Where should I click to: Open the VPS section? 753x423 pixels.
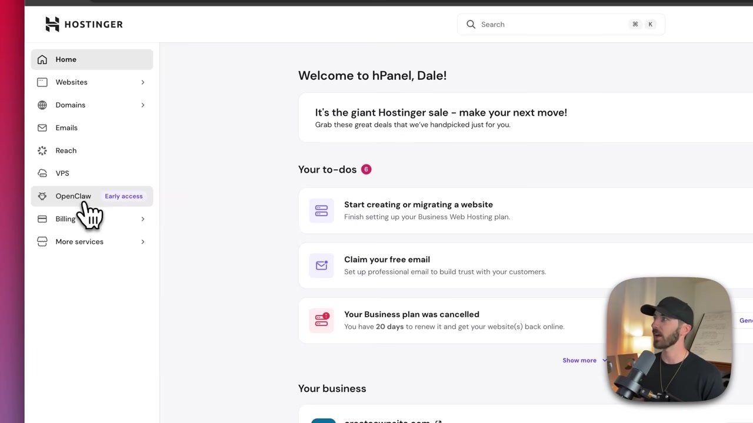tap(92, 173)
